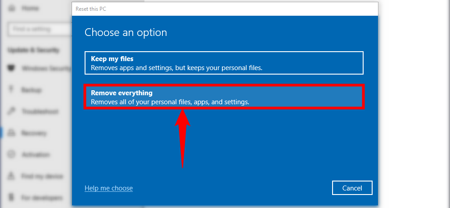Click the Troubleshoot wrench icon

pos(11,112)
